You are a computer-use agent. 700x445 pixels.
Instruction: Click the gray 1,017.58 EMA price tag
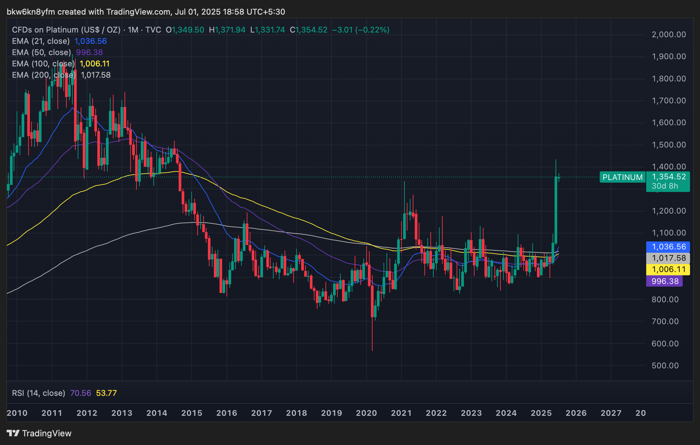pos(668,258)
